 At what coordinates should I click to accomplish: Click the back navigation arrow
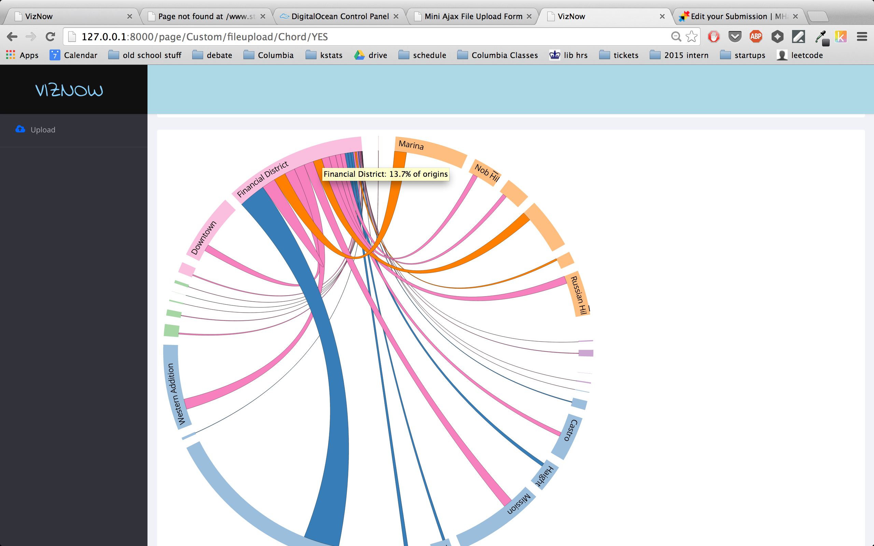tap(12, 37)
